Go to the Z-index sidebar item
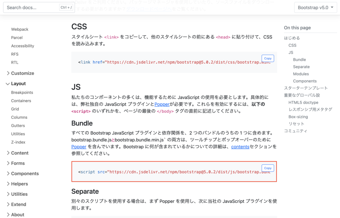This screenshot has height=218, width=340. click(18, 142)
